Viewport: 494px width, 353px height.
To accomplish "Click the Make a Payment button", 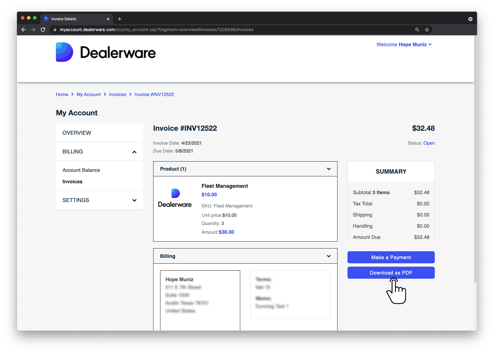I will 391,257.
